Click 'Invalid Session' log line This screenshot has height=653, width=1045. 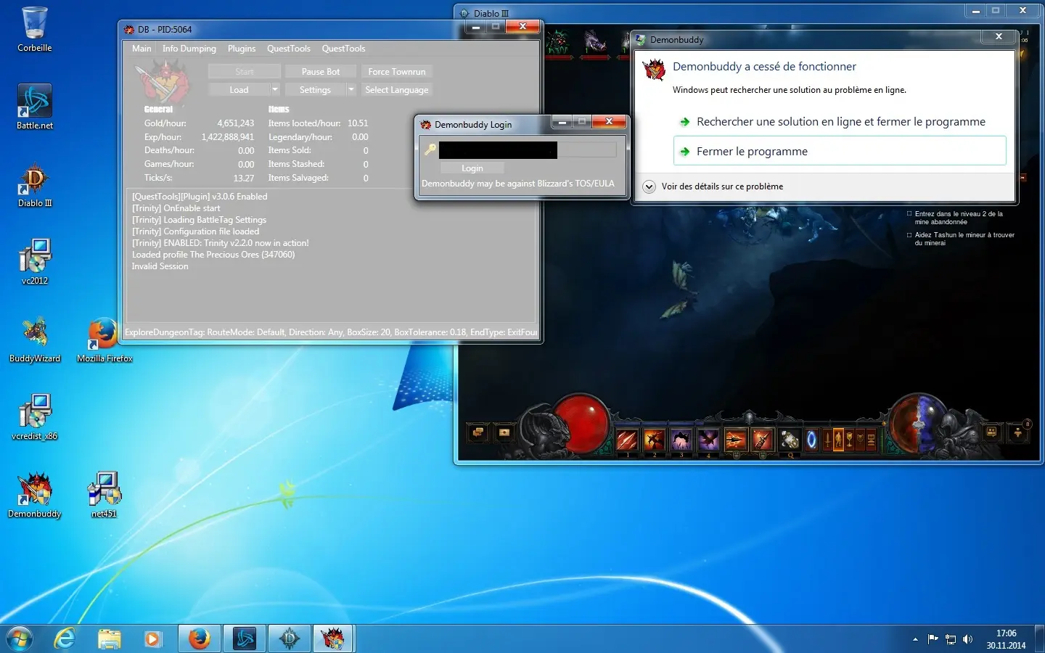click(160, 266)
